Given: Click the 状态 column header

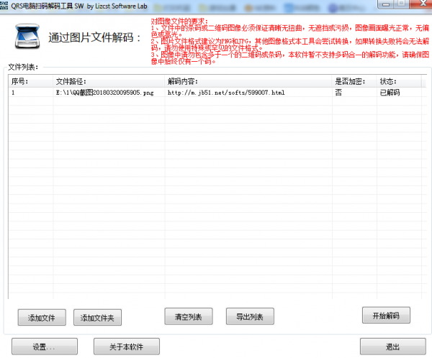Looking at the screenshot, I should 399,81.
